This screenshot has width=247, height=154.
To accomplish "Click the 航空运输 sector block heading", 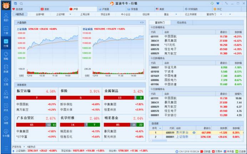I will point(24,91).
